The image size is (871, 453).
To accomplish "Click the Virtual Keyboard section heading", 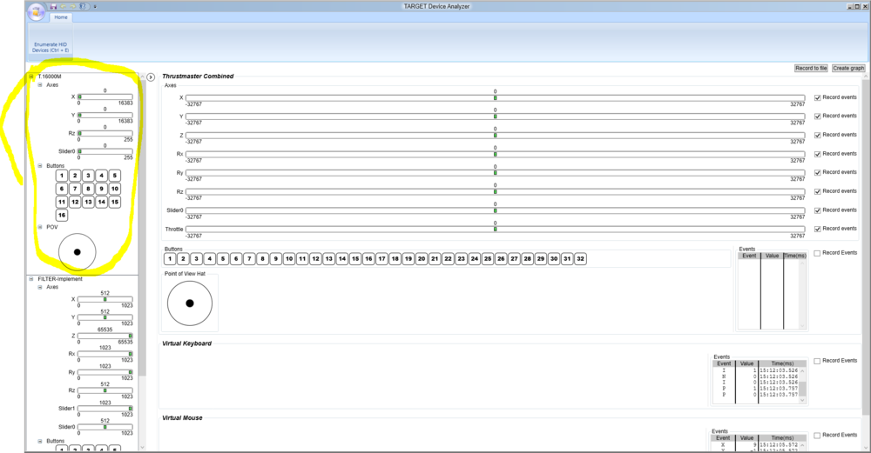I will click(186, 343).
